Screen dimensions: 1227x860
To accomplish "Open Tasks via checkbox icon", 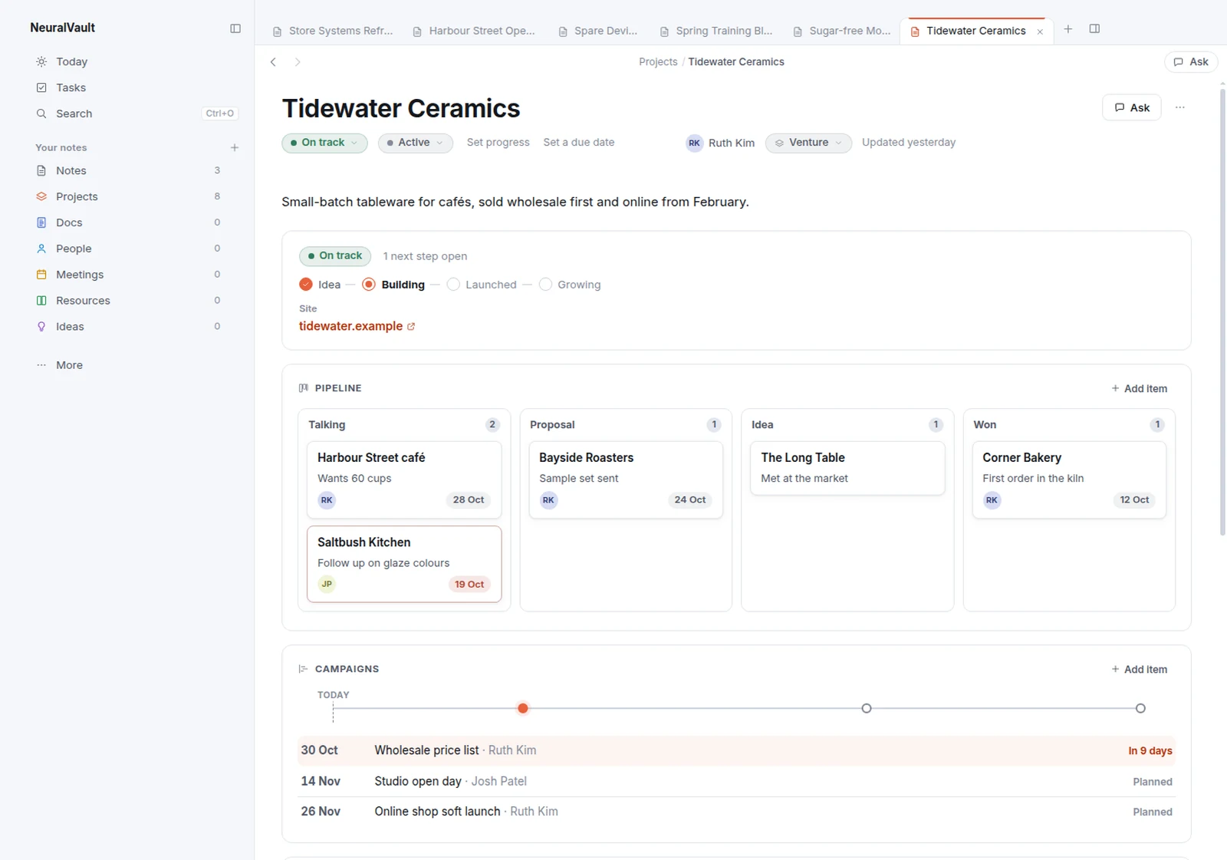I will tap(41, 87).
